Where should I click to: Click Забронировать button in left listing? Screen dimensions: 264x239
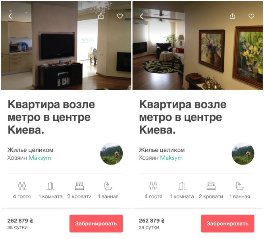(x=96, y=223)
